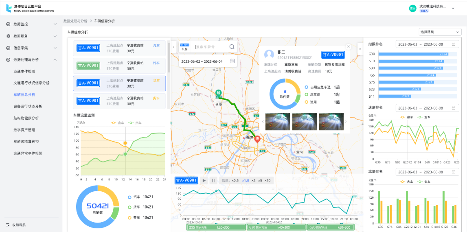Click the 车牌 search input field
Viewport: 467px width, 232px height.
(211, 47)
